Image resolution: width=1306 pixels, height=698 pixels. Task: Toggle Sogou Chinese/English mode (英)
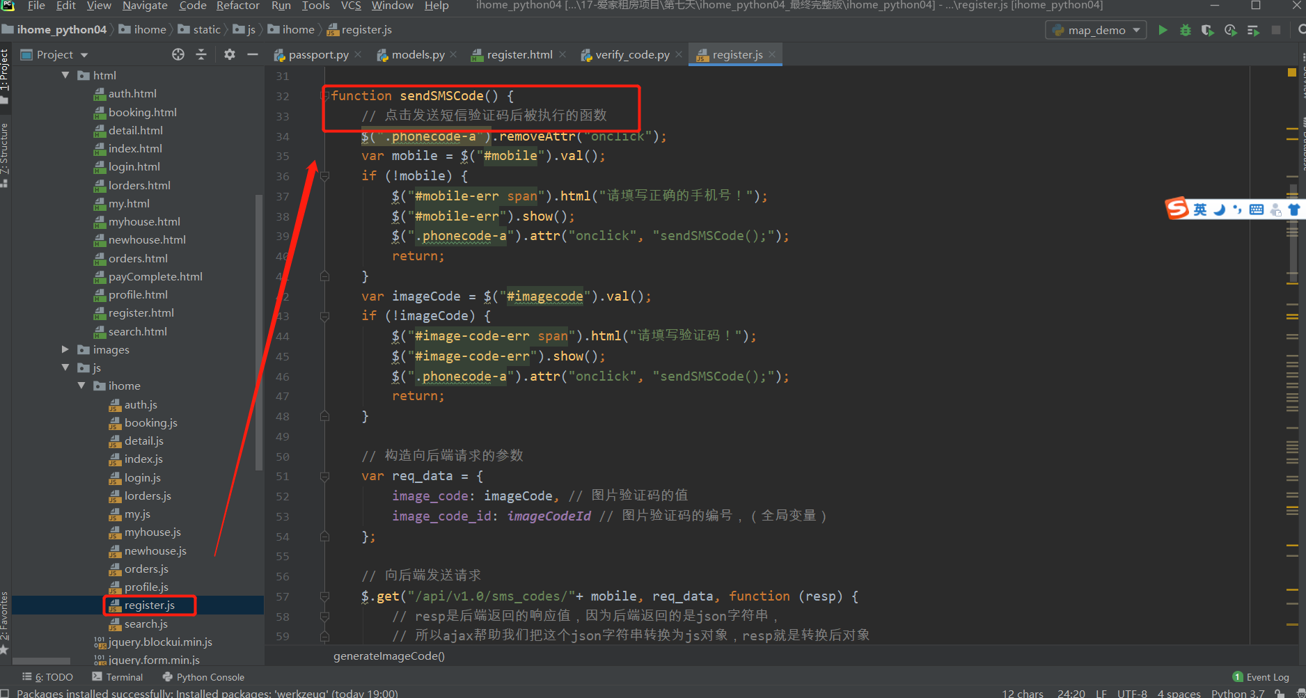pyautogui.click(x=1200, y=209)
